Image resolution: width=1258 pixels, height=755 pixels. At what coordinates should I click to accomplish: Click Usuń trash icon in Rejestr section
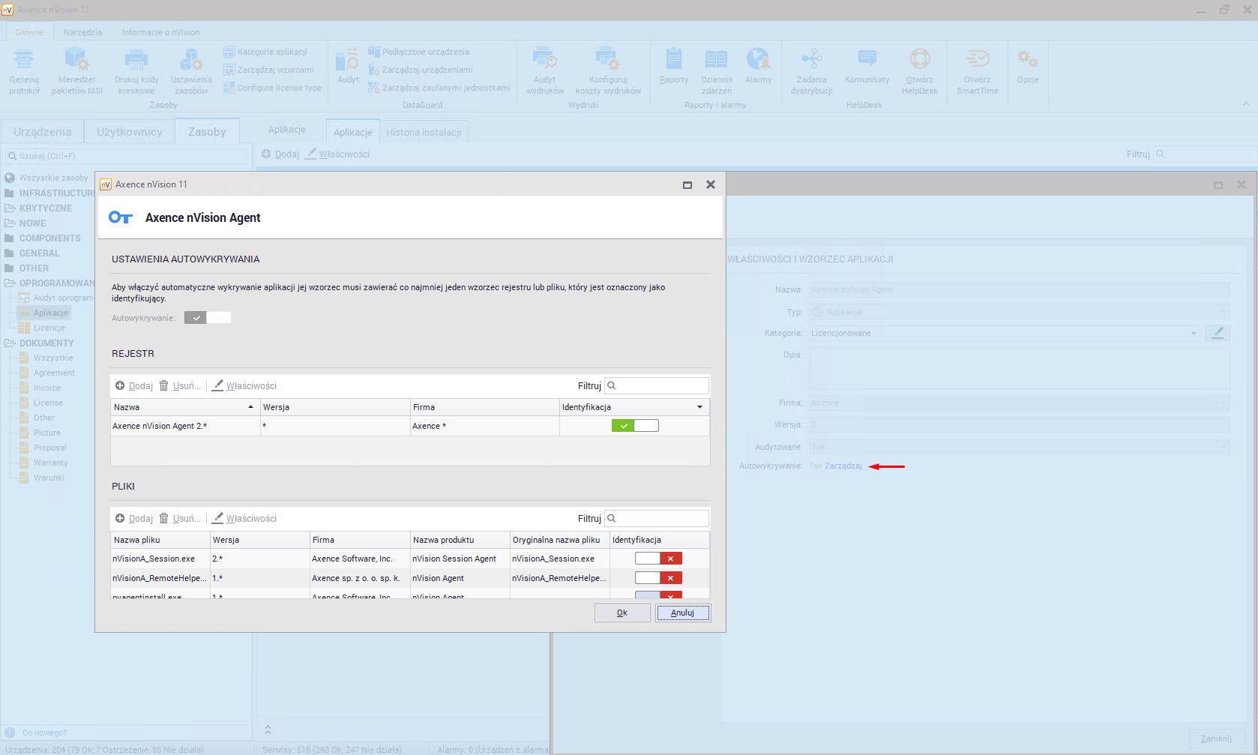coord(163,385)
